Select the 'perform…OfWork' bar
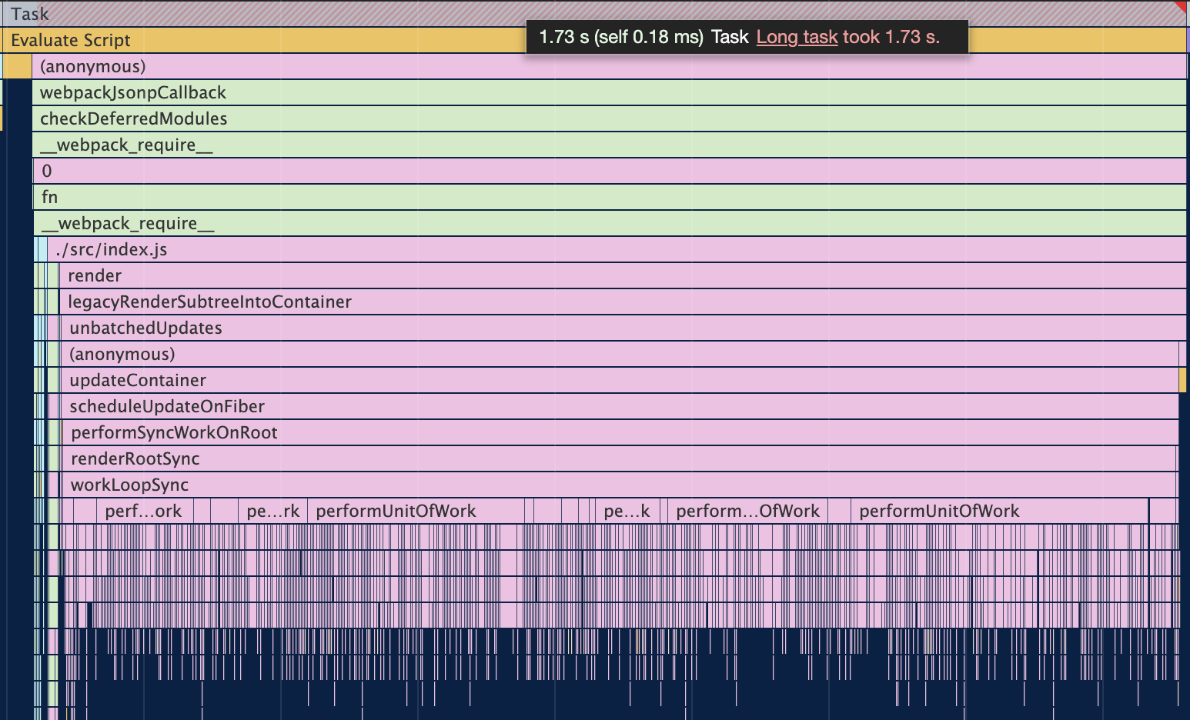Viewport: 1190px width, 720px height. tap(747, 511)
